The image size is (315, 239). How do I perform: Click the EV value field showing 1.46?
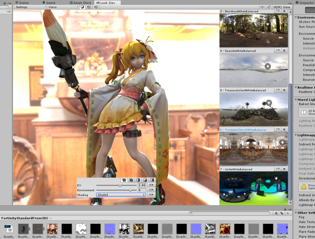point(142,185)
